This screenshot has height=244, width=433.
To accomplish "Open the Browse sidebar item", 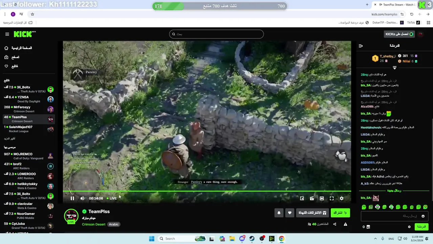I will [12, 57].
